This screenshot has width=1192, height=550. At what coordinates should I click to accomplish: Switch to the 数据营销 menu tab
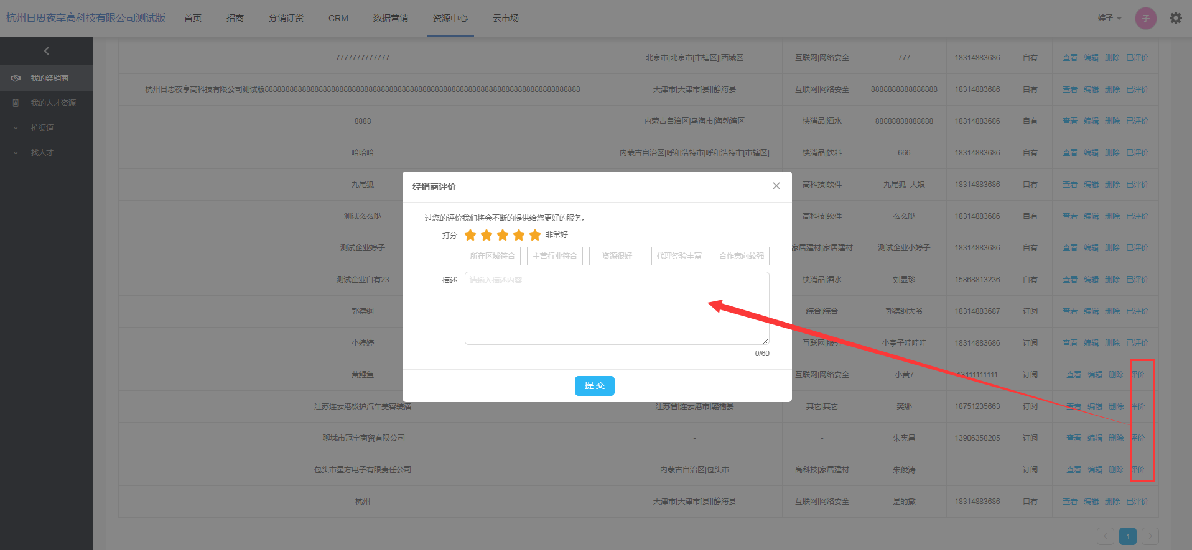click(390, 18)
